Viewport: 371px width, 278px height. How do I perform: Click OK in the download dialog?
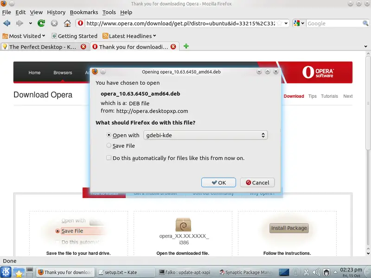218,183
